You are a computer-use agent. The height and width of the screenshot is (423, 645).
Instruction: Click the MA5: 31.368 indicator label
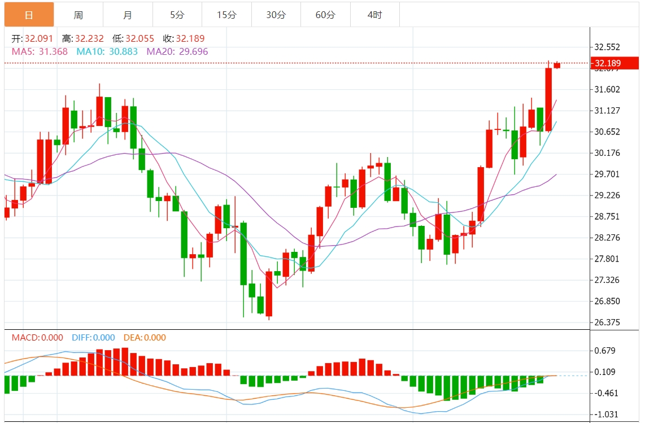[x=40, y=52]
